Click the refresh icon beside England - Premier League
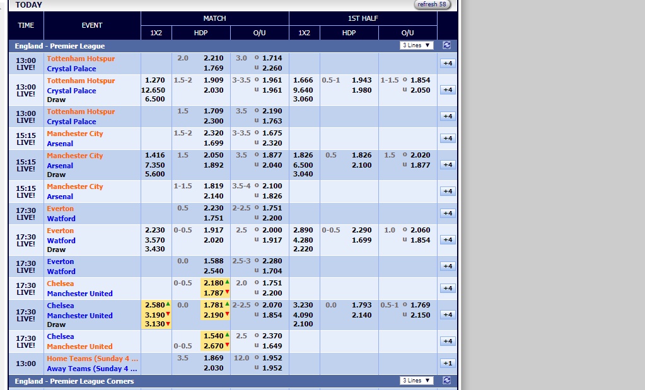This screenshot has width=645, height=390. point(447,45)
